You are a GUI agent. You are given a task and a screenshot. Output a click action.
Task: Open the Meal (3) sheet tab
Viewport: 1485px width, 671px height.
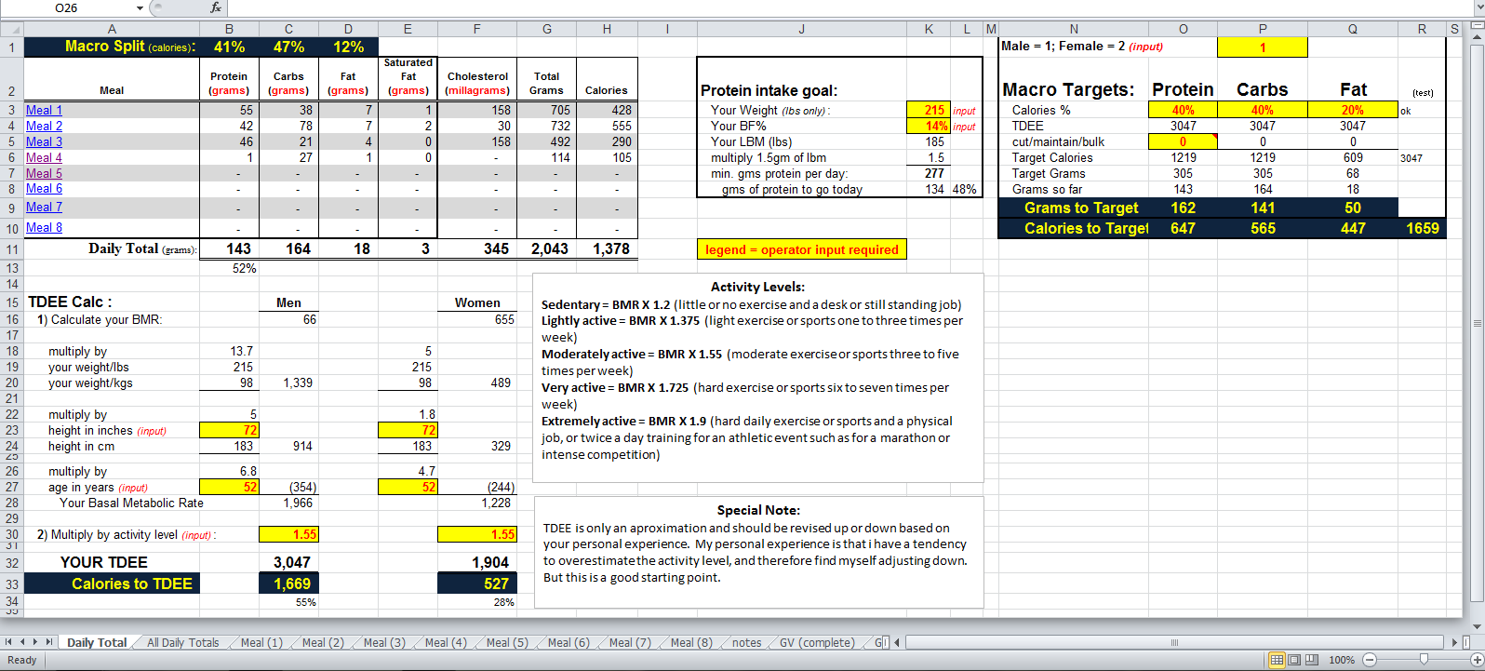[383, 642]
